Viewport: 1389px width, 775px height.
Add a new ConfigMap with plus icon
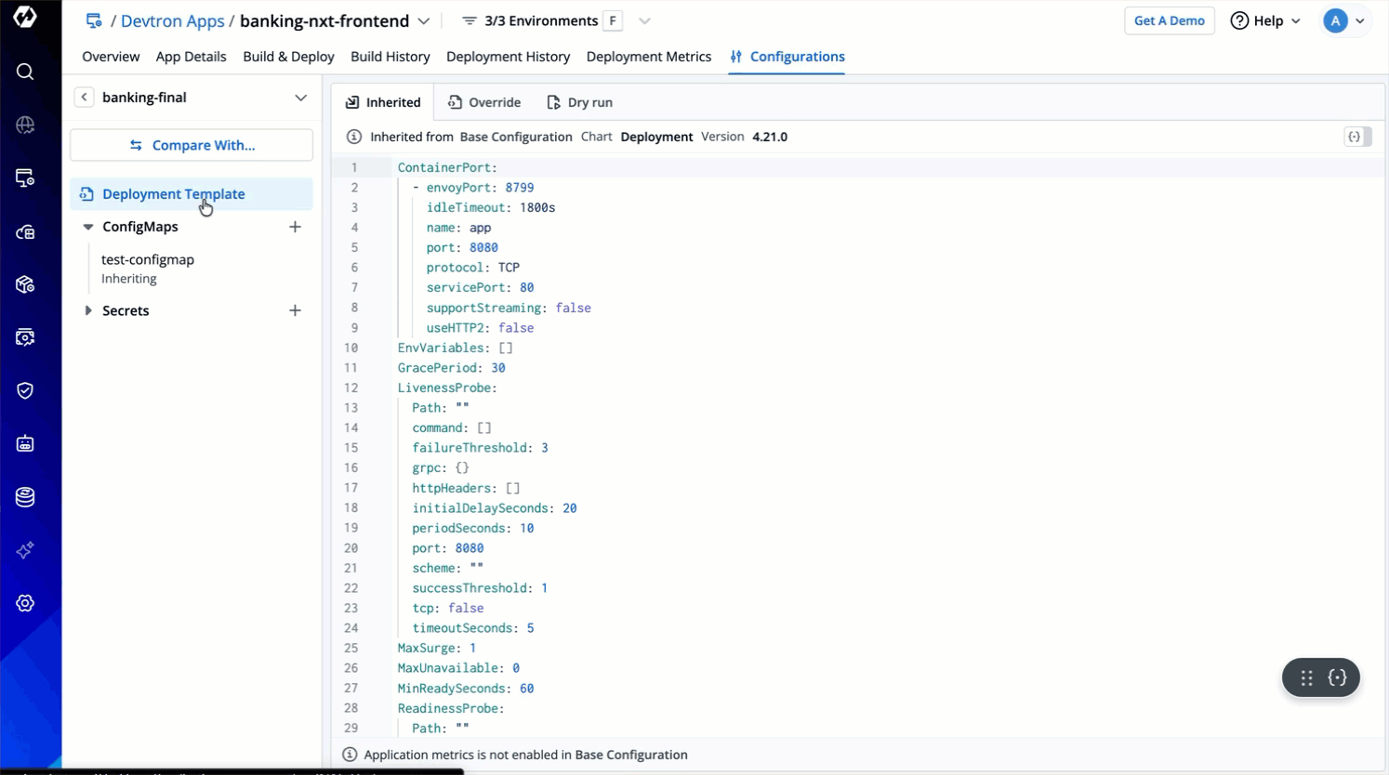click(x=295, y=227)
